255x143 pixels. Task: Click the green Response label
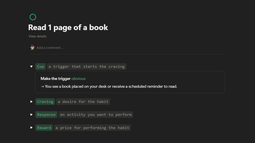click(46, 114)
